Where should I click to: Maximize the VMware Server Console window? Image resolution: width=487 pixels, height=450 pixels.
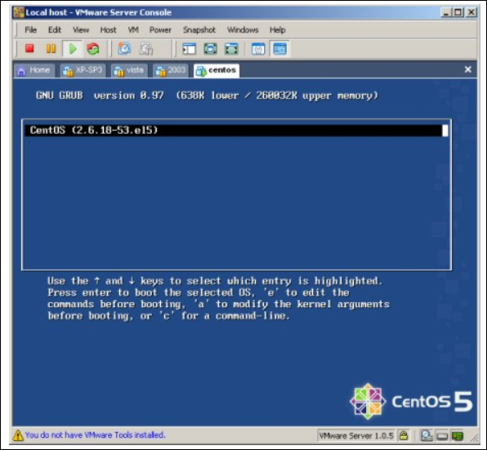click(458, 12)
